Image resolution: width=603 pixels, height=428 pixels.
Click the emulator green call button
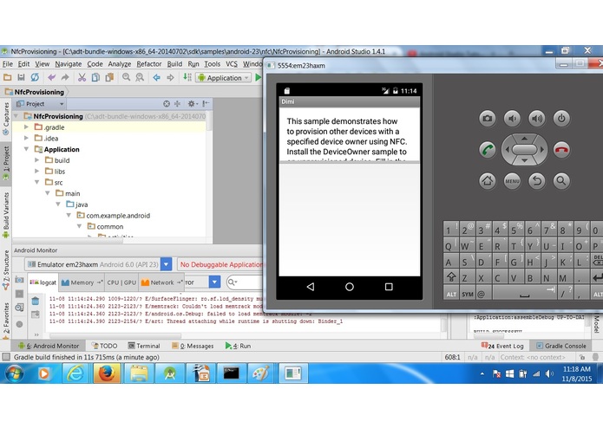click(488, 150)
